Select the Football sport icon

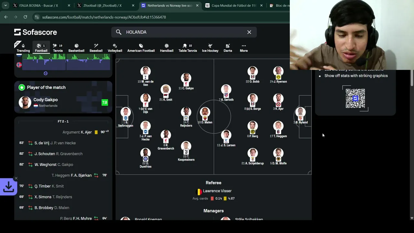click(41, 48)
